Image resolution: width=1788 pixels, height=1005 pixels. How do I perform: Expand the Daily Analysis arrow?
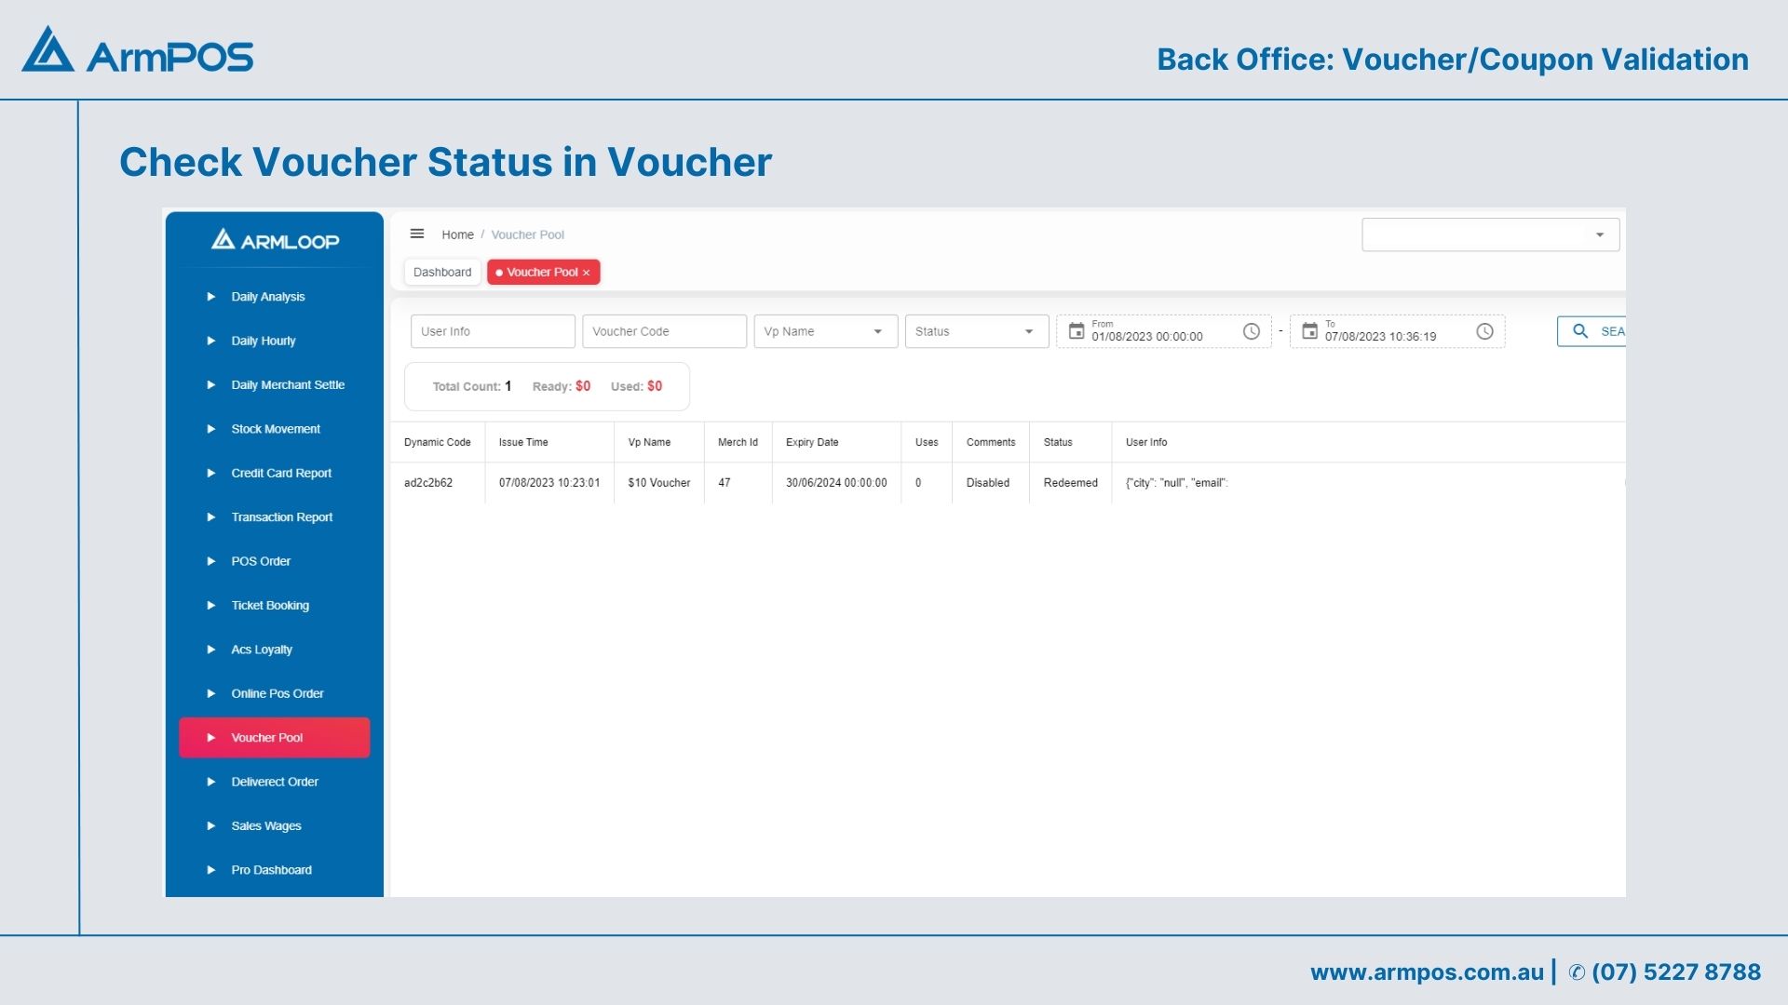(x=211, y=297)
